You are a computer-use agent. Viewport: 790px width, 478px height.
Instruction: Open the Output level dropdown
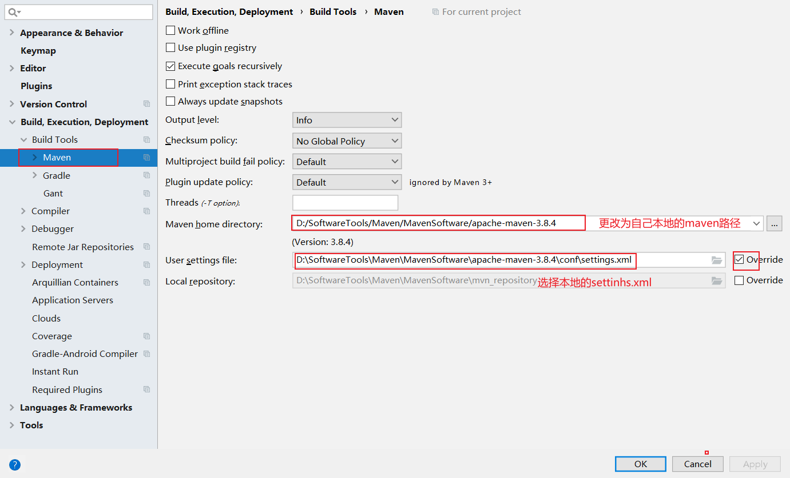point(347,120)
